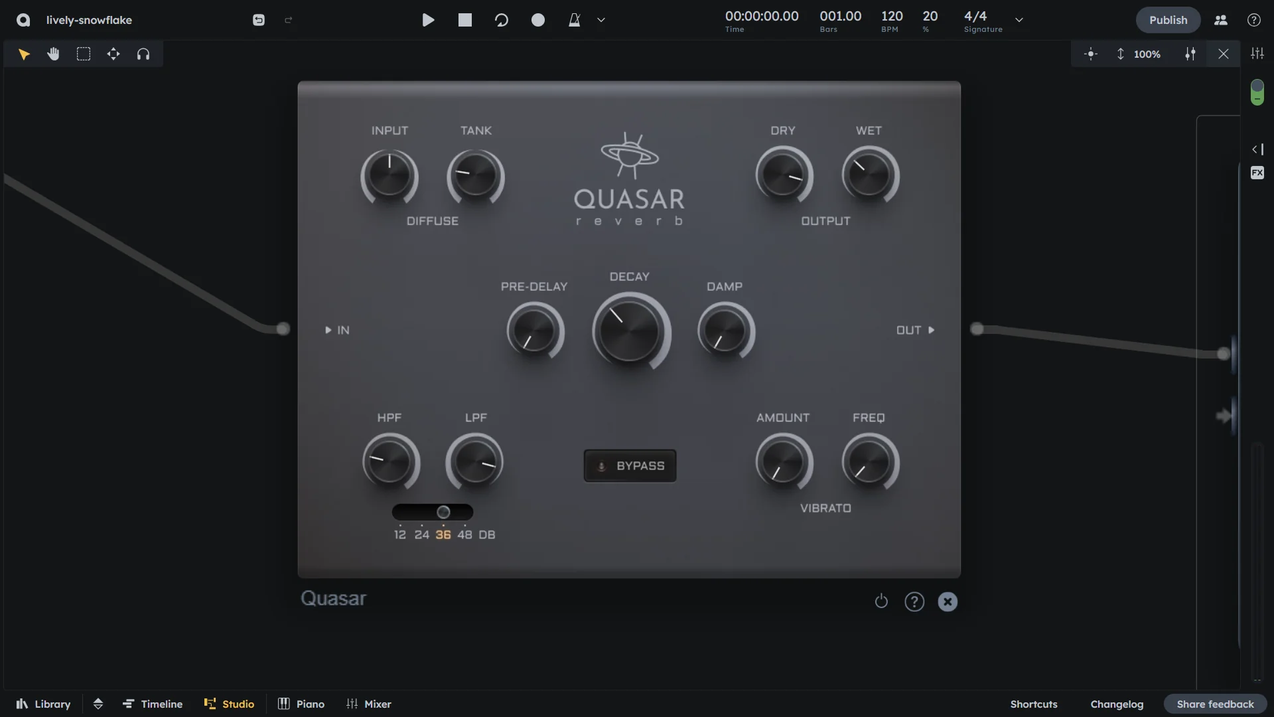The height and width of the screenshot is (717, 1274).
Task: Open the Changelog link
Action: point(1117,704)
